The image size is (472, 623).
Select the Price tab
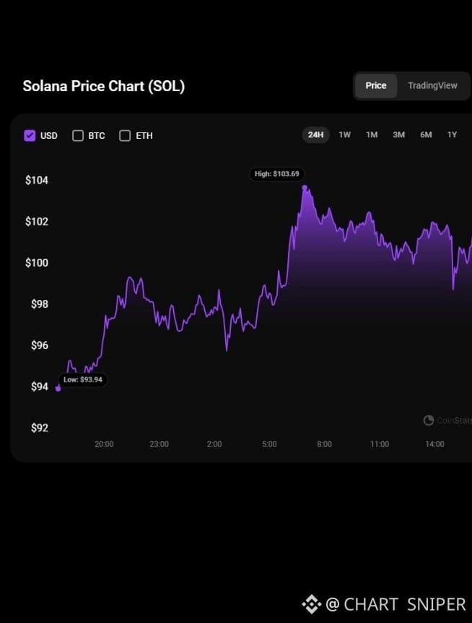tap(375, 85)
